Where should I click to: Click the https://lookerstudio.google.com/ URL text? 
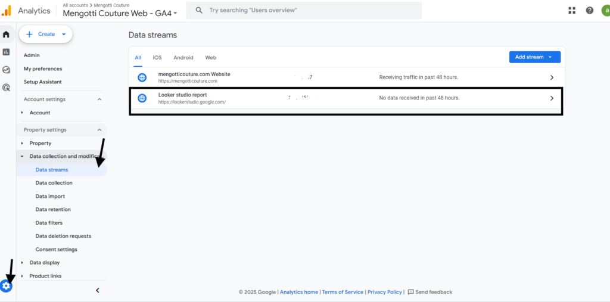pyautogui.click(x=192, y=102)
